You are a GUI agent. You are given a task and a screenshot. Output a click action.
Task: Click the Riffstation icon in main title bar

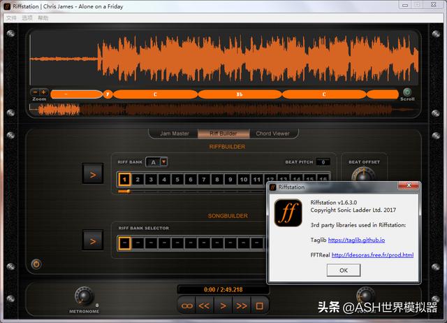pyautogui.click(x=7, y=6)
